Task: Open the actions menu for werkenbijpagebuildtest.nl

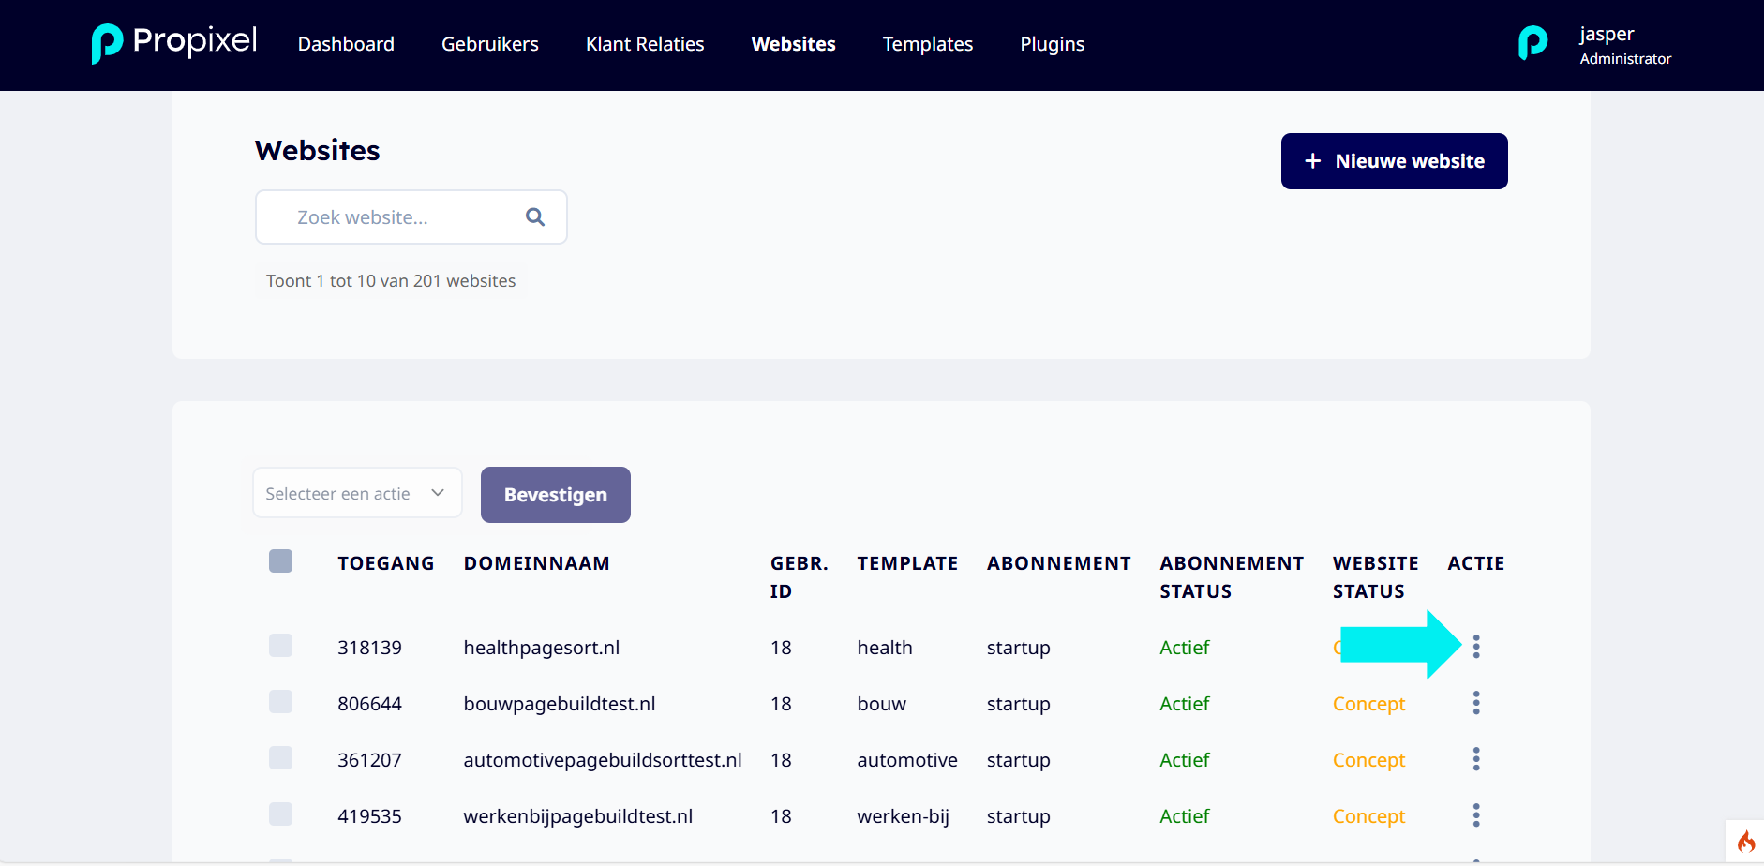Action: (1476, 815)
